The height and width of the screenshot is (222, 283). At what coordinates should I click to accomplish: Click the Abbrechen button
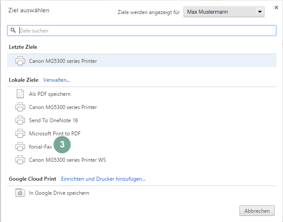[257, 211]
